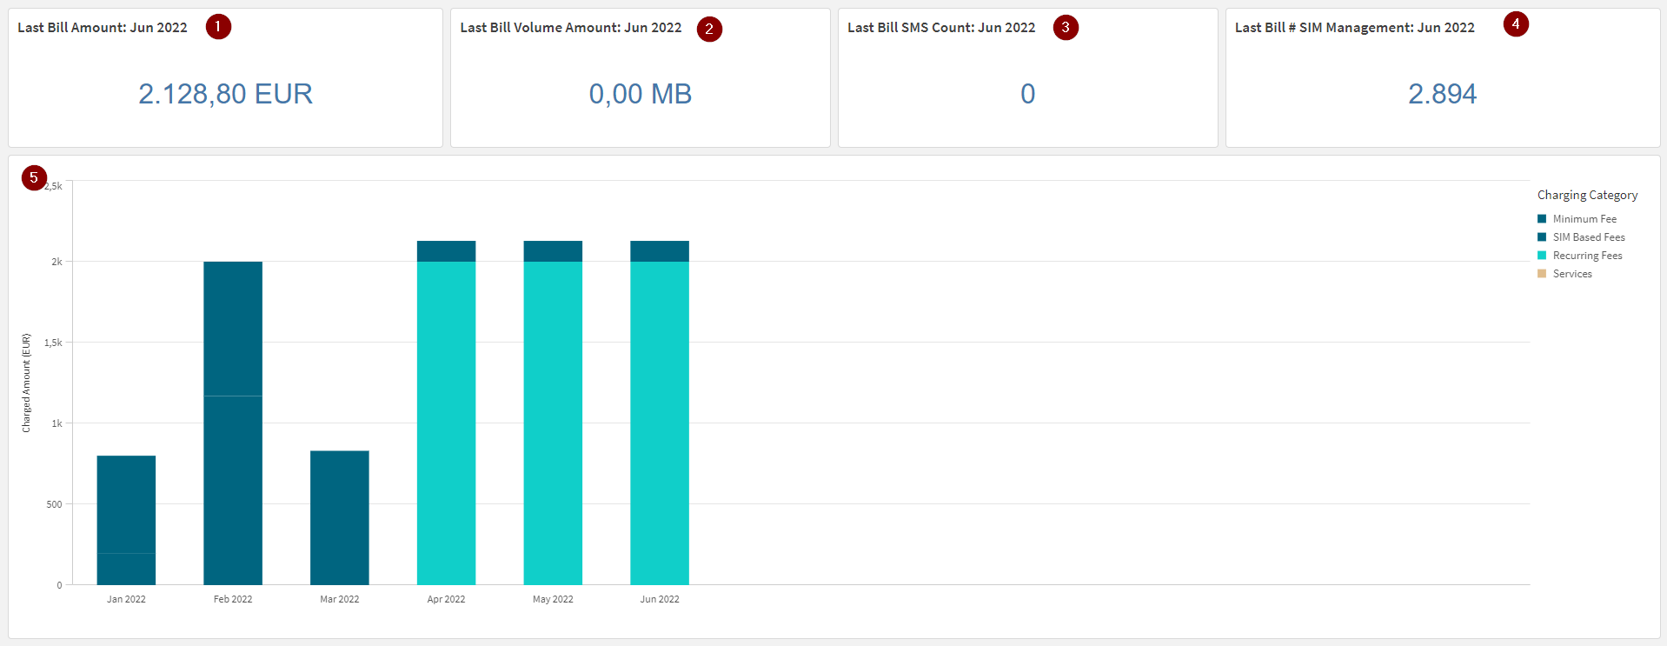Click the Charged Amount (EUR) y-axis title
The image size is (1667, 646).
26,383
